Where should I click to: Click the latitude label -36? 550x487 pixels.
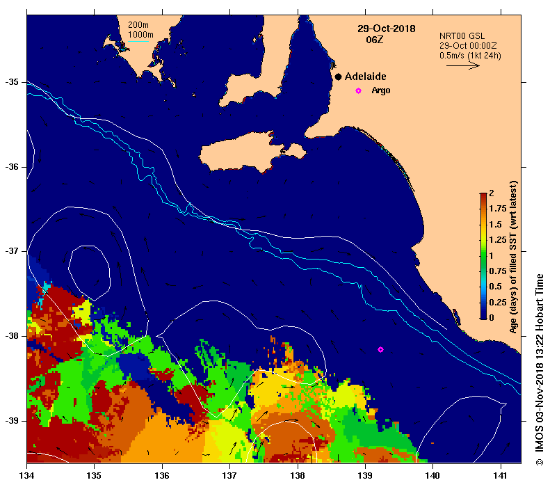point(12,167)
